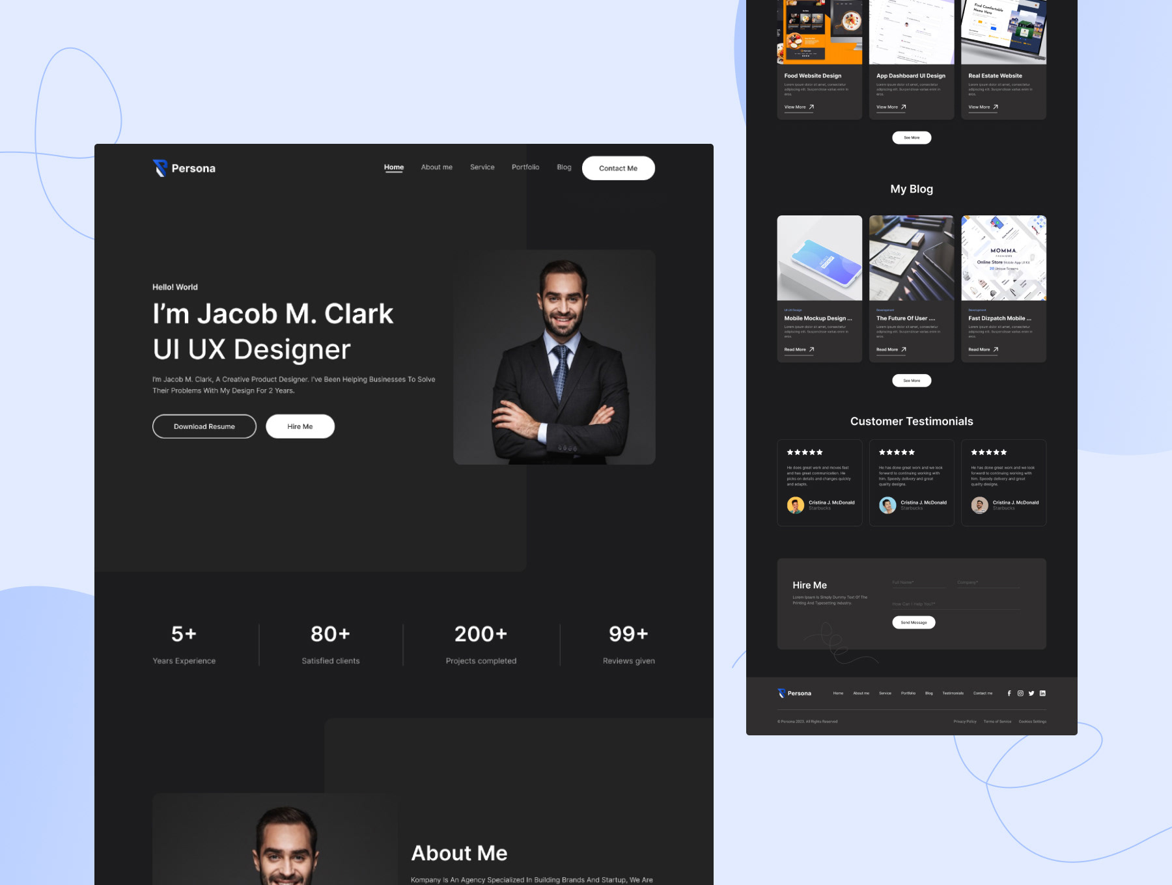Click the '99+' reviews given stat
1172x885 pixels.
629,634
